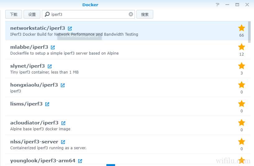The image size is (254, 166).
Task: Minimize the Docker window
Action: (x=227, y=5)
